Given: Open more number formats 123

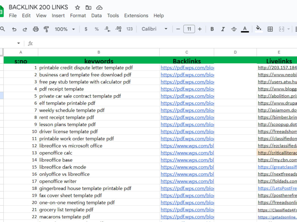Looking at the screenshot, I should click(x=129, y=29).
